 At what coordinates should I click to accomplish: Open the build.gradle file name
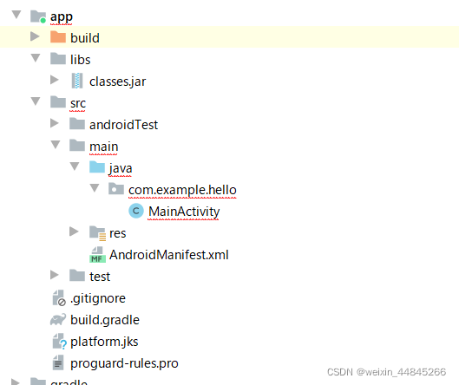(105, 320)
